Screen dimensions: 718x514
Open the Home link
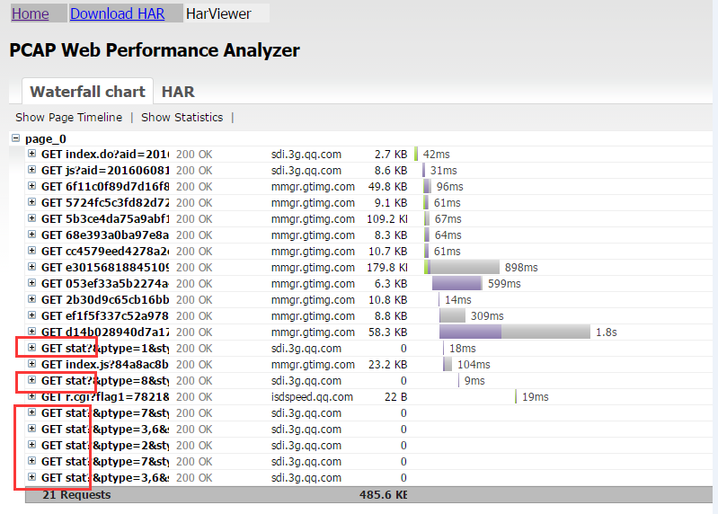[31, 13]
